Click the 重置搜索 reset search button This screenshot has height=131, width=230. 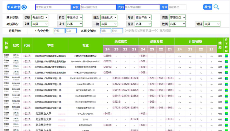pos(14,7)
